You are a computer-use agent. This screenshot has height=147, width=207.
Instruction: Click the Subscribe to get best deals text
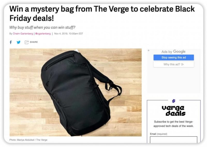[x=174, y=124]
